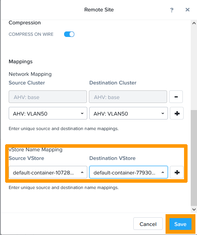Click the Save button

[180, 224]
